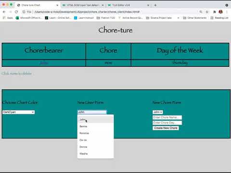Image resolution: width=231 pixels, height=173 pixels.
Task: Click the browser forward arrow
Action: click(10, 12)
